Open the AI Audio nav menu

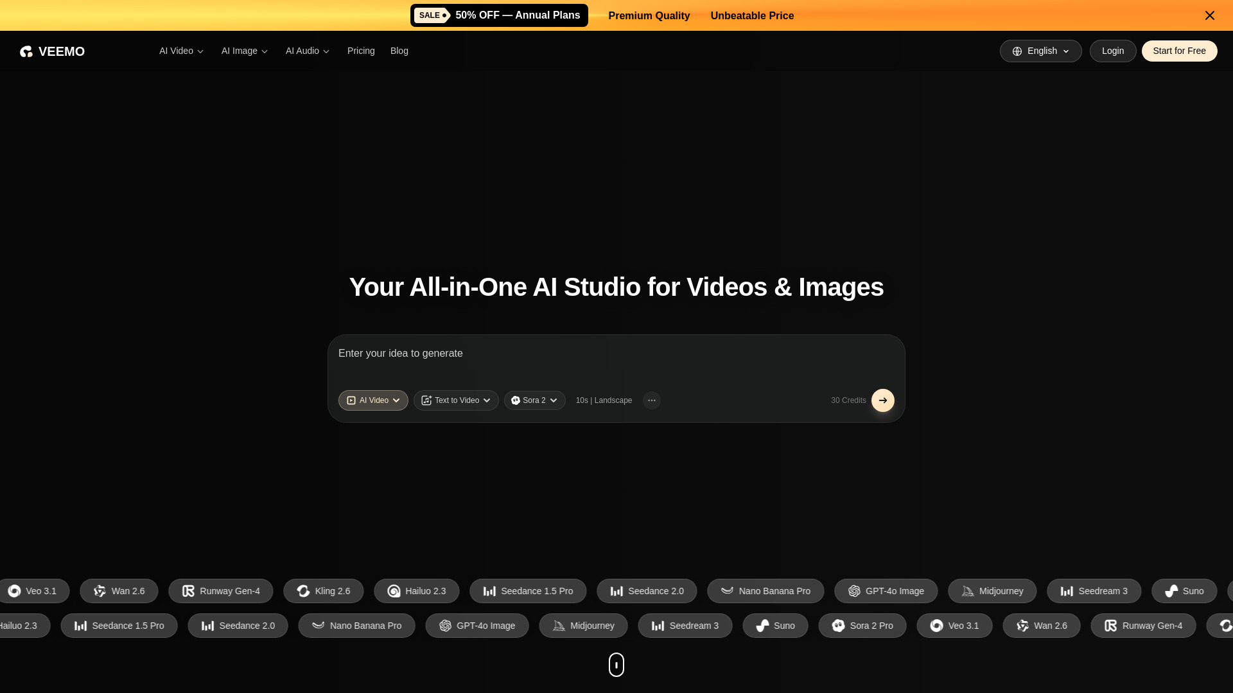308,51
